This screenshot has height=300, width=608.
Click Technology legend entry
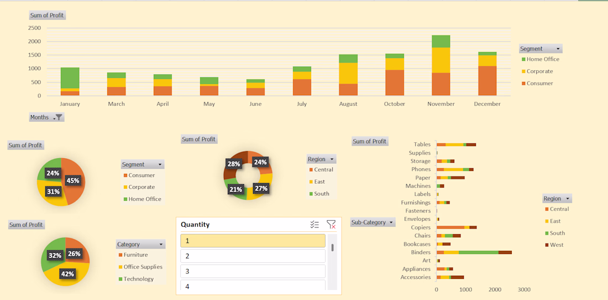136,279
